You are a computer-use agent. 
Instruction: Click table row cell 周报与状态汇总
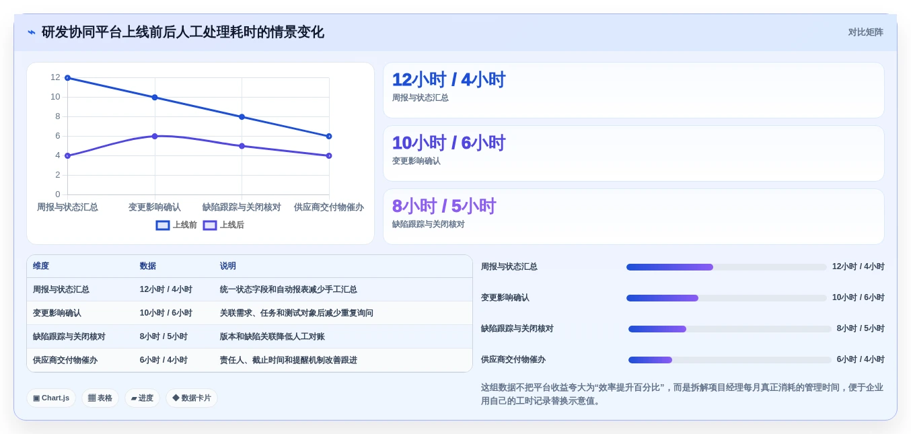click(x=61, y=289)
